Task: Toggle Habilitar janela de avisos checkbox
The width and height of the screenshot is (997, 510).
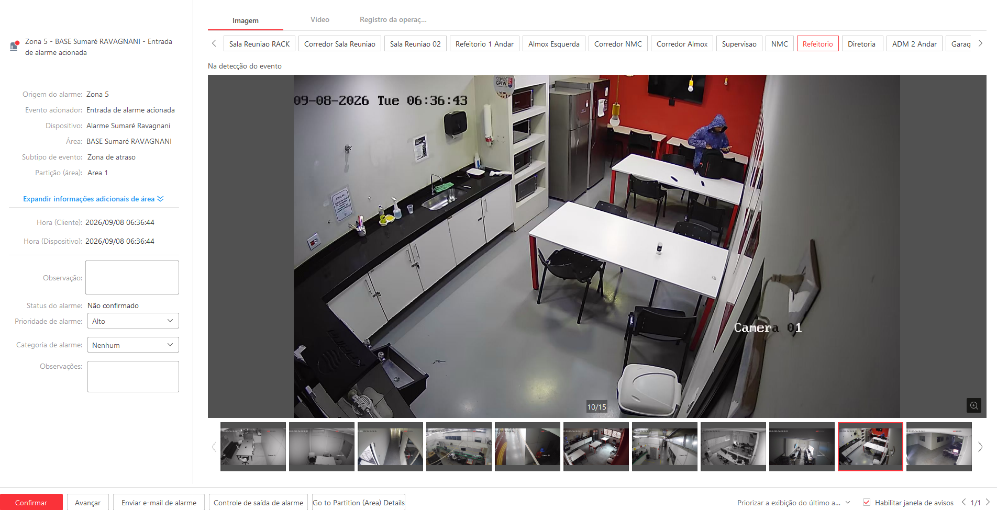Action: (x=867, y=502)
